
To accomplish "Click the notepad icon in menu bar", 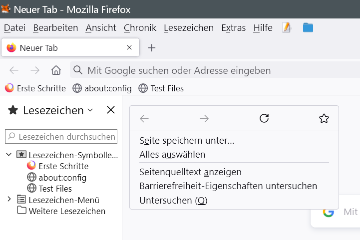I will (x=287, y=28).
